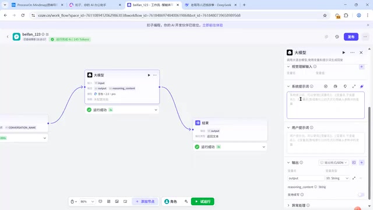Add an output variable with plus icon
This screenshot has height=210, width=373.
point(361,163)
